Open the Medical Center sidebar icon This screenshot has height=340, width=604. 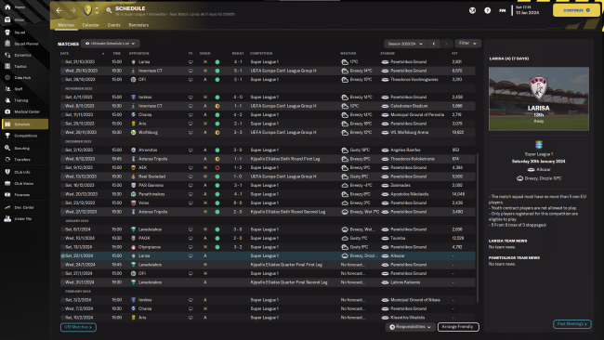tap(7, 111)
